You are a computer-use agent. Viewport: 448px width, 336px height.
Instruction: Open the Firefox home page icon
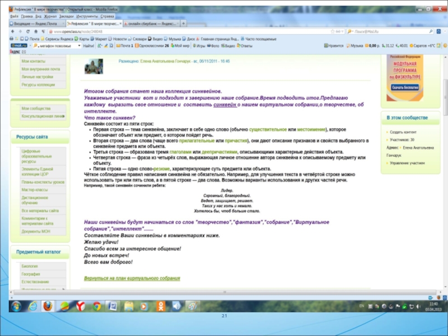point(36,31)
